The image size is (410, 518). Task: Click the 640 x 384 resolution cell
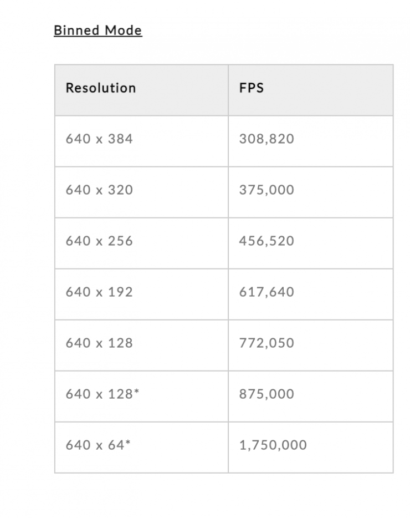(99, 139)
